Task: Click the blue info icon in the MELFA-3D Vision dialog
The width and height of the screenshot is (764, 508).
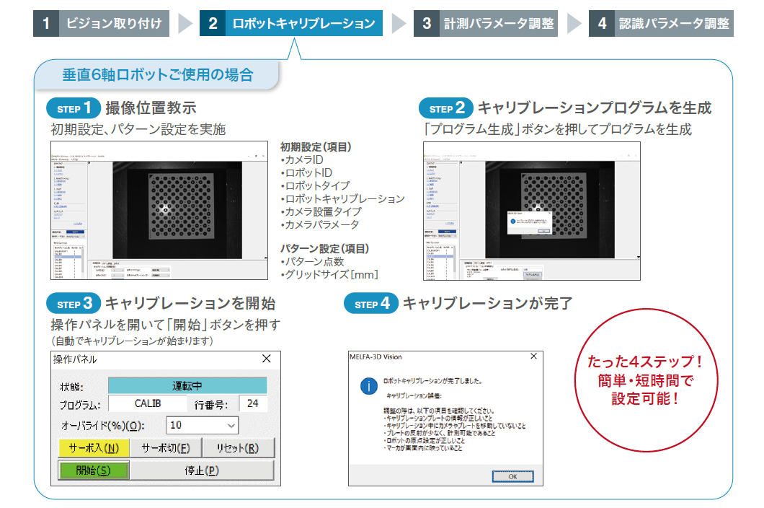Action: [x=368, y=385]
